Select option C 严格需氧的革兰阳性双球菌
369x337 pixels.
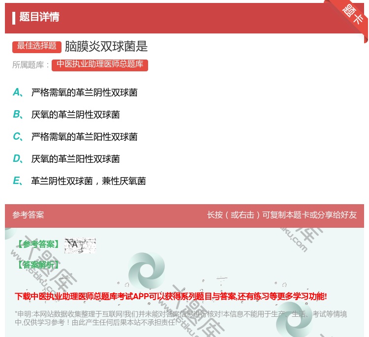coord(84,137)
